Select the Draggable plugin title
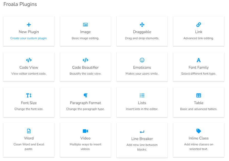 click(x=142, y=32)
